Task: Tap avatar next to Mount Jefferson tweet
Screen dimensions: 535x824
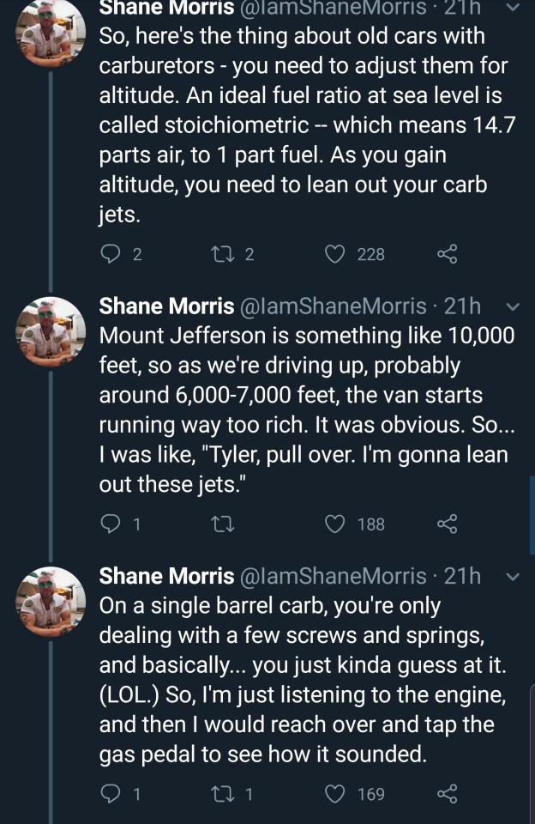Action: (51, 331)
